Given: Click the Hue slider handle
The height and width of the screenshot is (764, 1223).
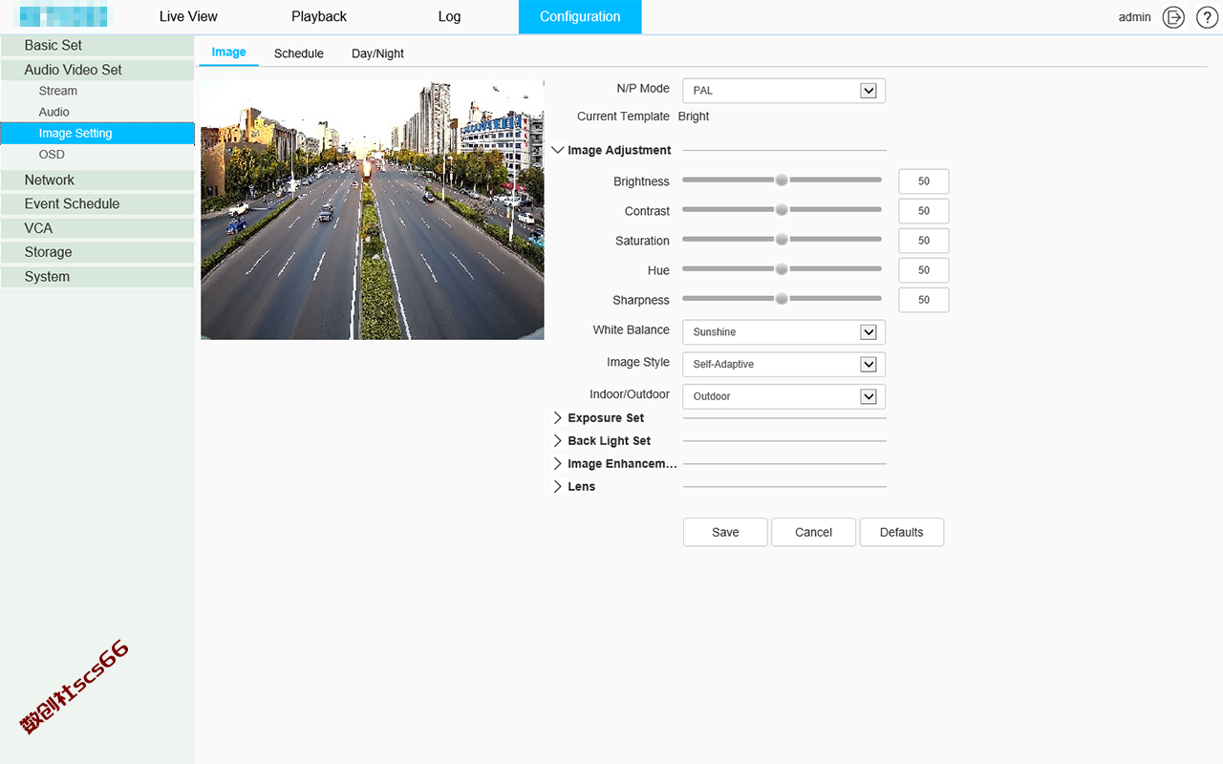Looking at the screenshot, I should (x=782, y=268).
